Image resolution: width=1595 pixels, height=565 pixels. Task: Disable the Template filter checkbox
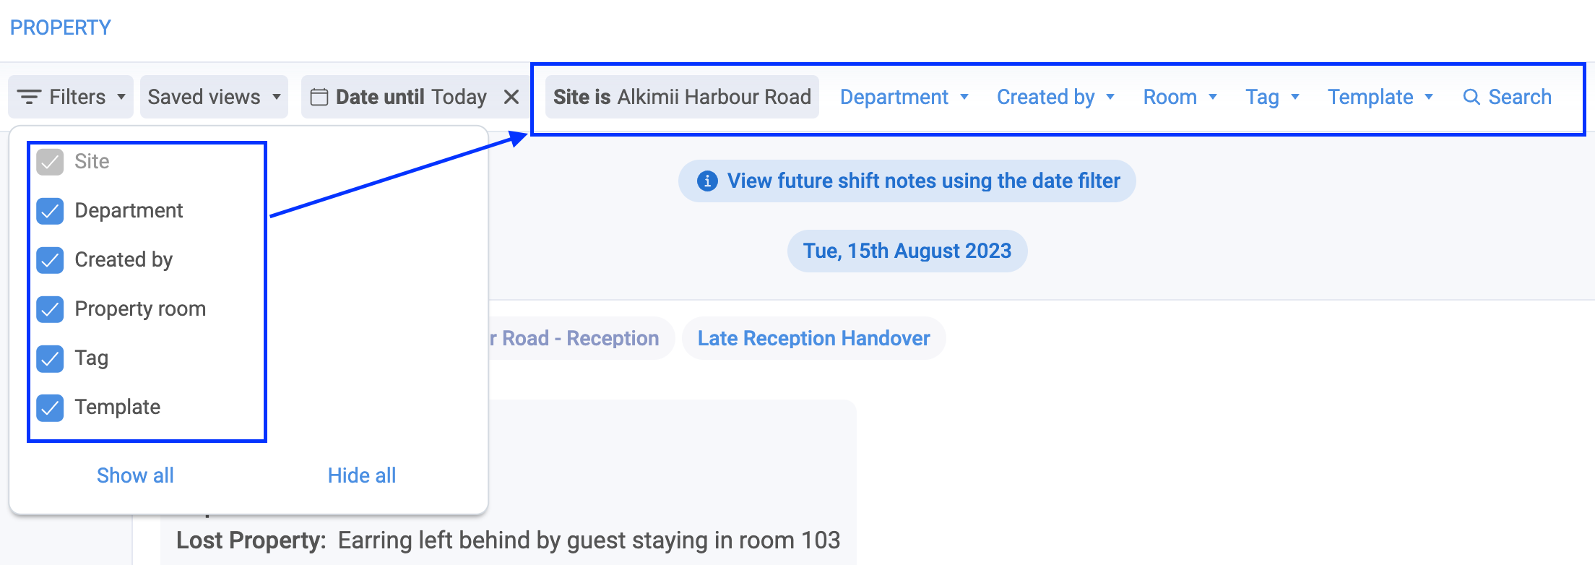coord(51,407)
